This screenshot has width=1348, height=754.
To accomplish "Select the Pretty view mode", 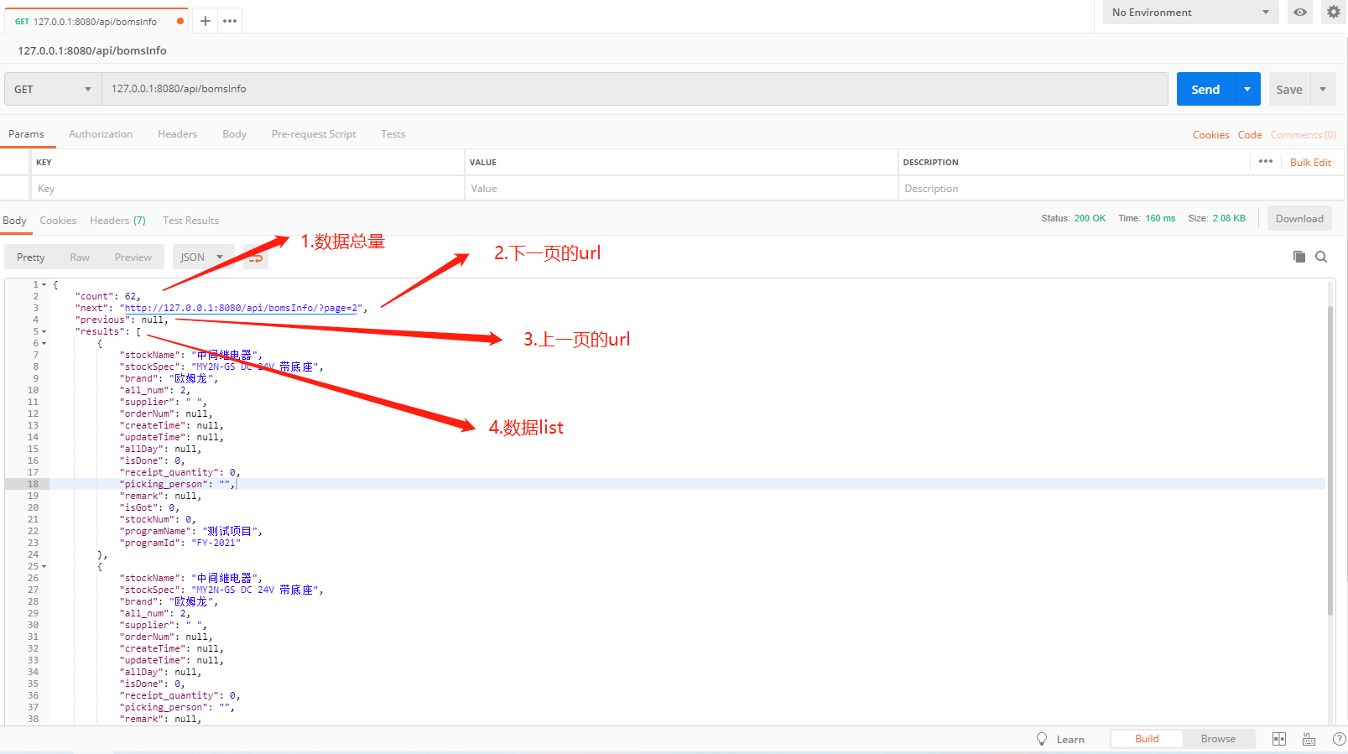I will tap(31, 257).
